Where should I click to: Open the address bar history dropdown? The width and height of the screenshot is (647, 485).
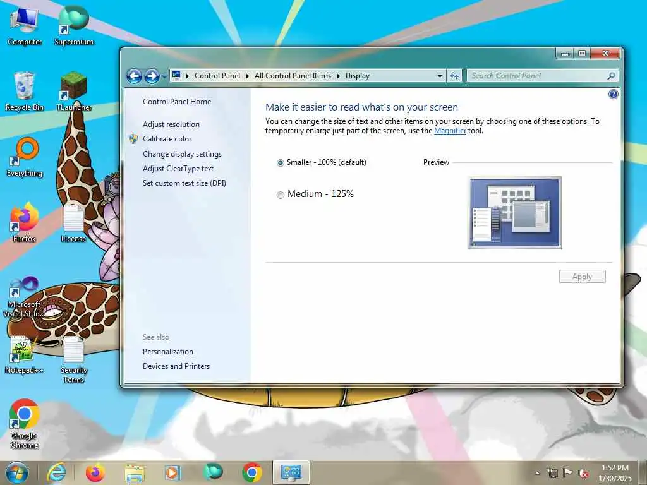(x=440, y=76)
